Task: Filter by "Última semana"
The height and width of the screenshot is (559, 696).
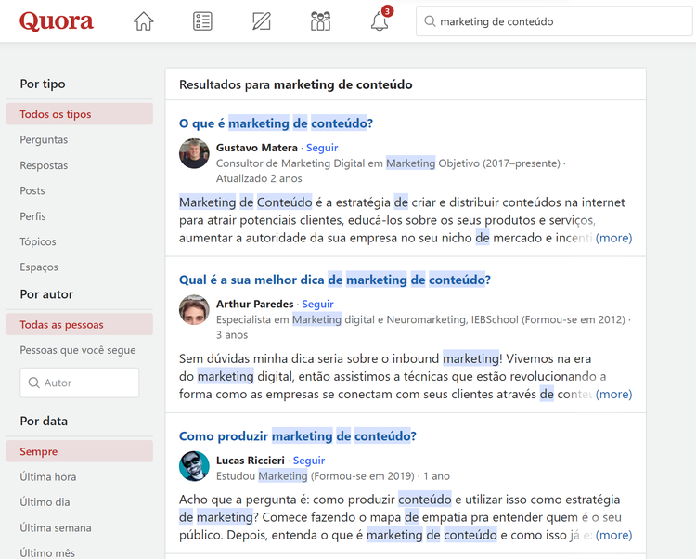Action: click(x=56, y=527)
